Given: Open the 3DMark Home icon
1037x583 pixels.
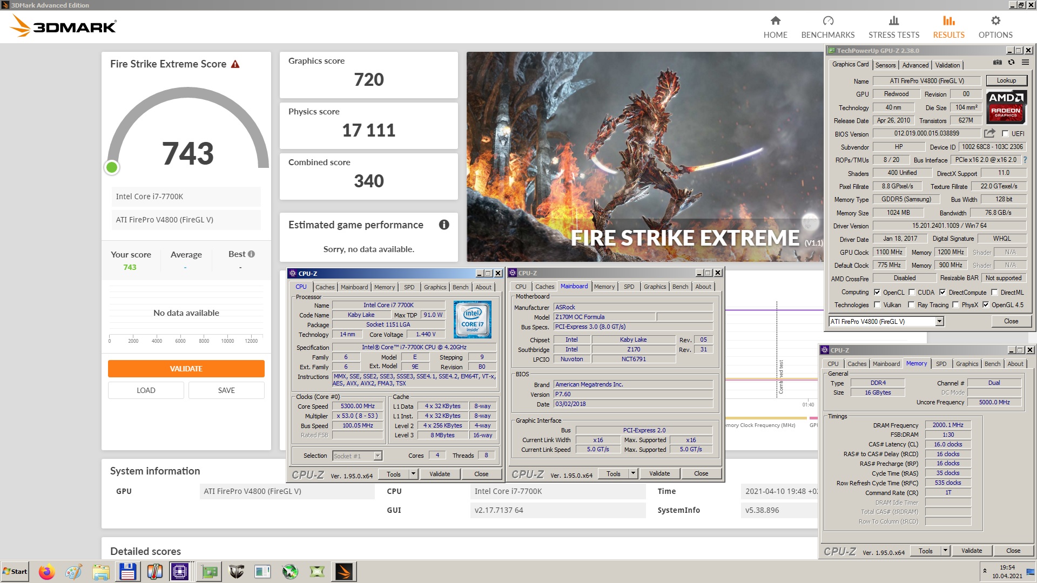Looking at the screenshot, I should click(x=775, y=21).
